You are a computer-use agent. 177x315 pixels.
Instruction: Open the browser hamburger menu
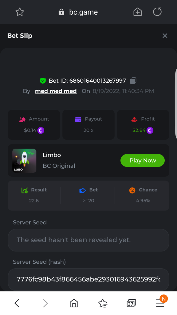click(160, 303)
